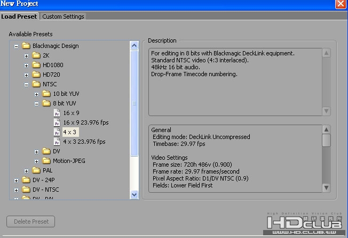Click 'Fields: Lower Field First' text
348x238 pixels.
pos(183,185)
